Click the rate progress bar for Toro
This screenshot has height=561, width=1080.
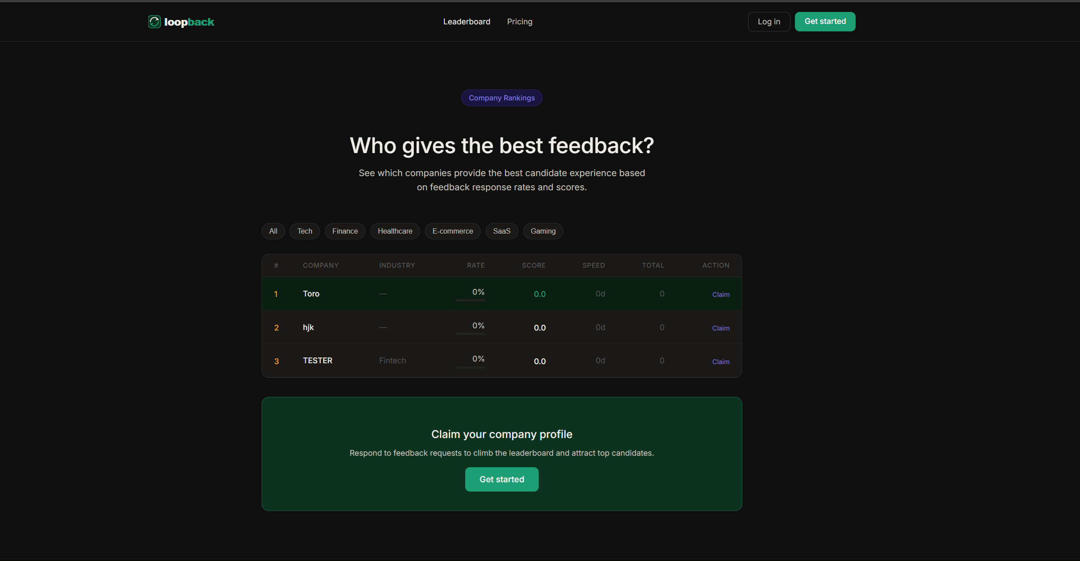tap(470, 300)
